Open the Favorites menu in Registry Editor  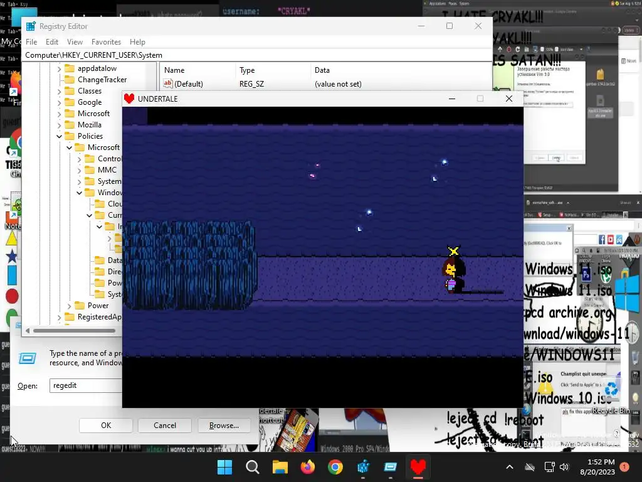(x=106, y=42)
